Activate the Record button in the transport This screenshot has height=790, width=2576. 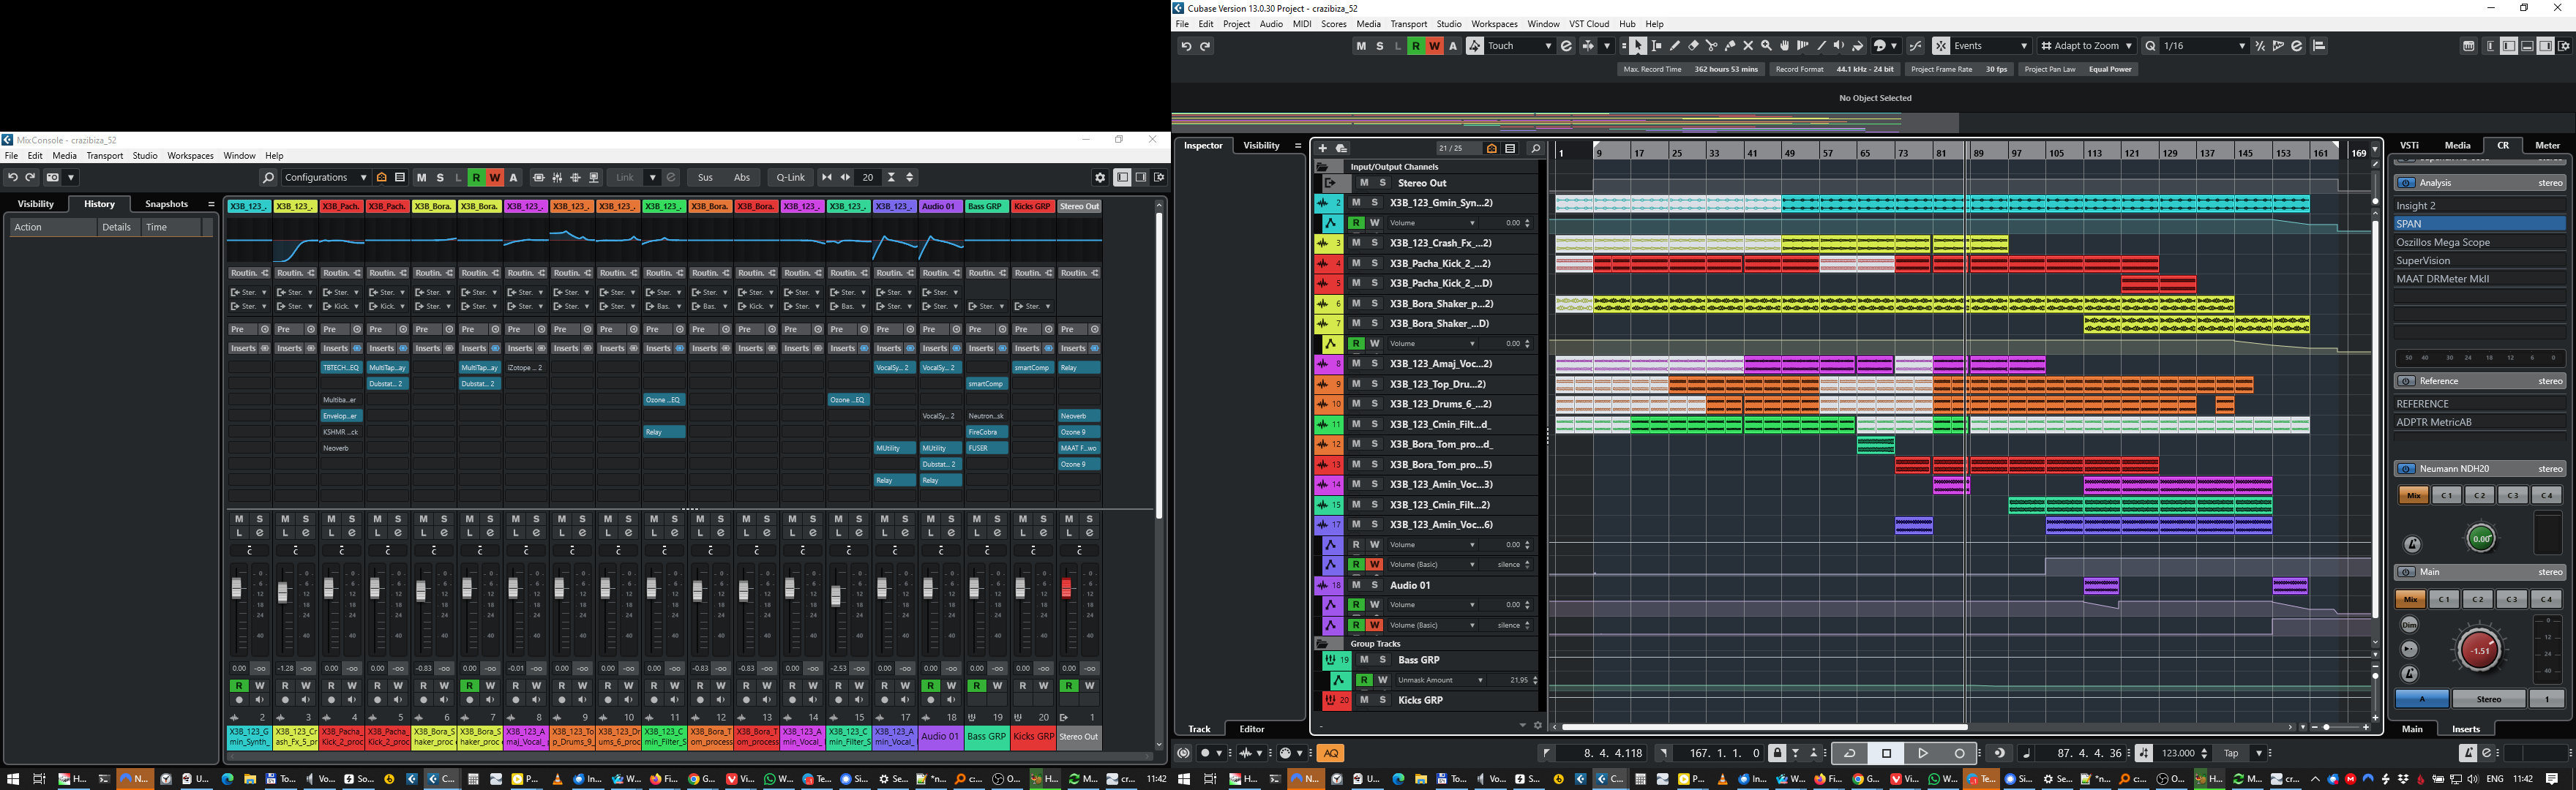1959,753
